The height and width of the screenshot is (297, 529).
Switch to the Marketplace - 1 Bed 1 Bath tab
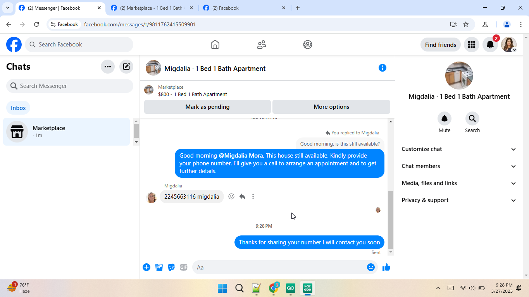pyautogui.click(x=153, y=8)
